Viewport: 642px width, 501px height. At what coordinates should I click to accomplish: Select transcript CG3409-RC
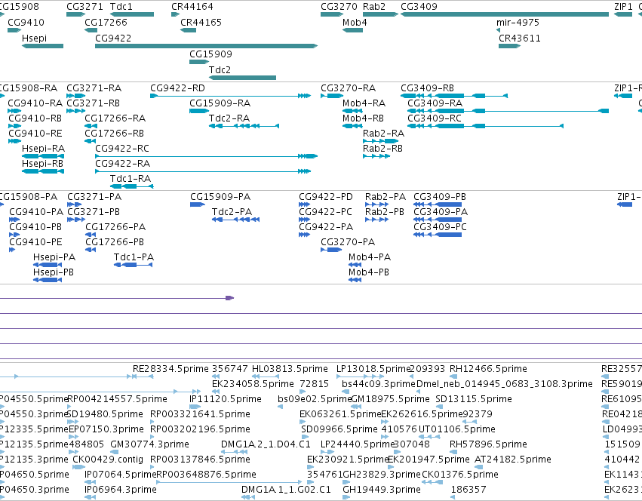click(434, 118)
